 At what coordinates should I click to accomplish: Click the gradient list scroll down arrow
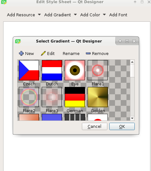pos(132,118)
